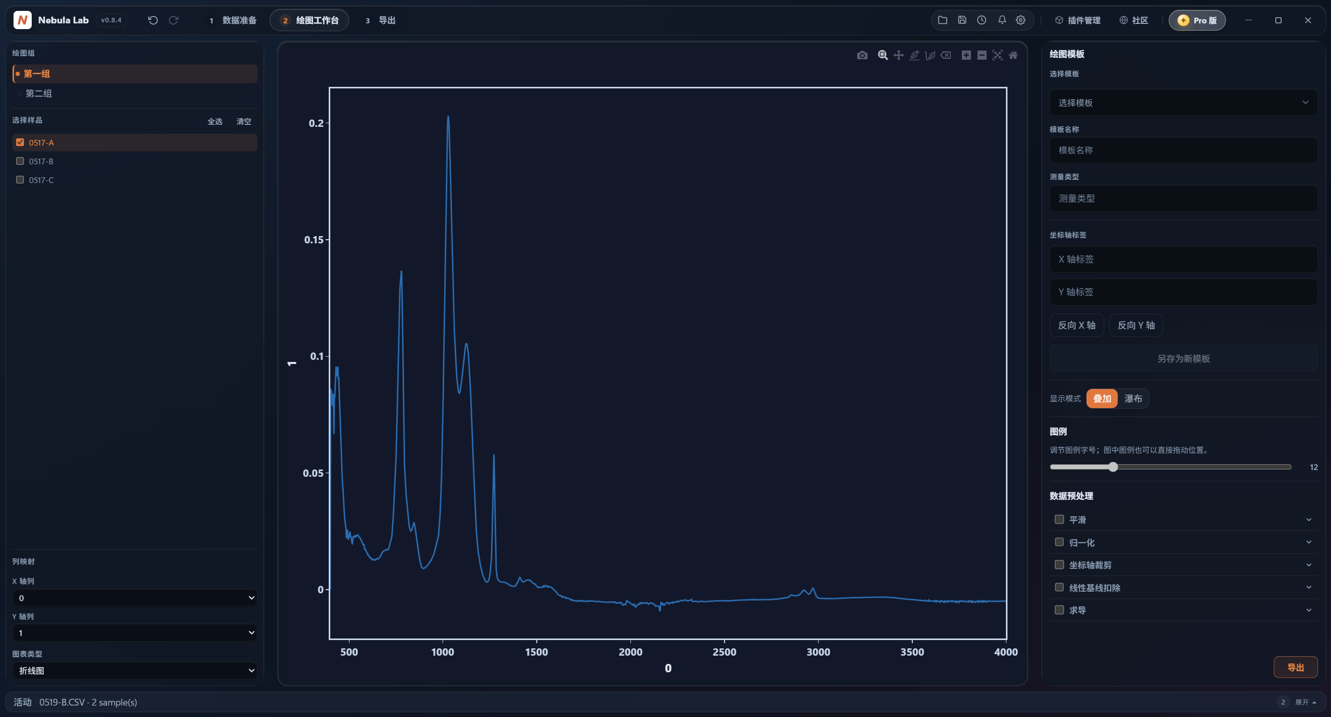Open the X 轴列 dropdown
1331x717 pixels.
[x=134, y=598]
